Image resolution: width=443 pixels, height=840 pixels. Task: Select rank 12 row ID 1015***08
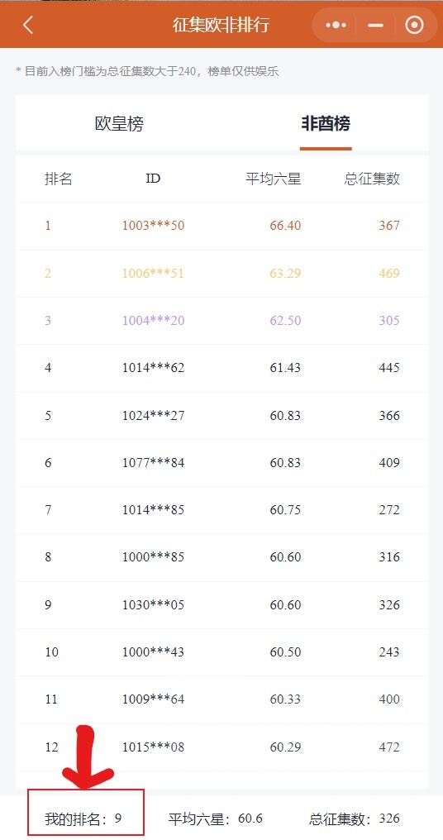coord(222,747)
